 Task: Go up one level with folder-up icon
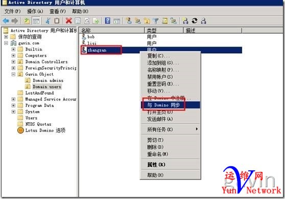[27, 21]
